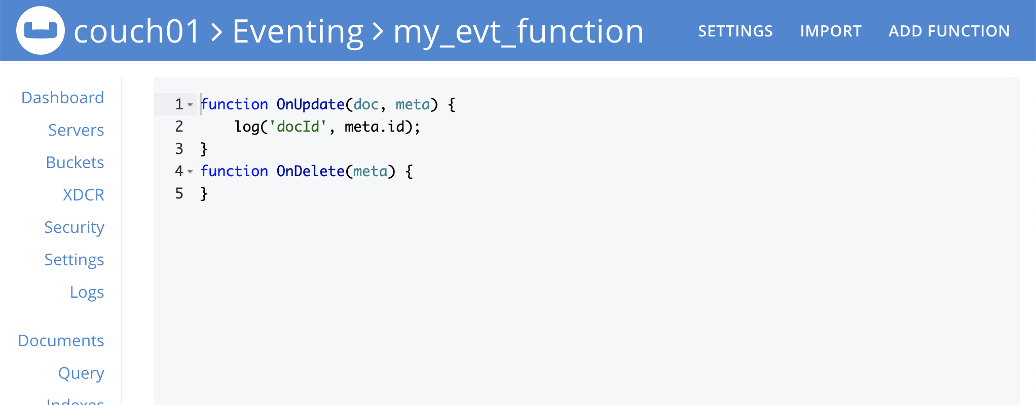Collapse the OnDelete function fold arrow
The image size is (1036, 405).
[x=190, y=172]
